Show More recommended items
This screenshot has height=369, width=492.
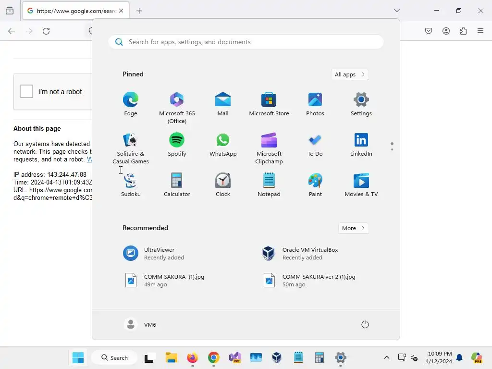click(353, 228)
